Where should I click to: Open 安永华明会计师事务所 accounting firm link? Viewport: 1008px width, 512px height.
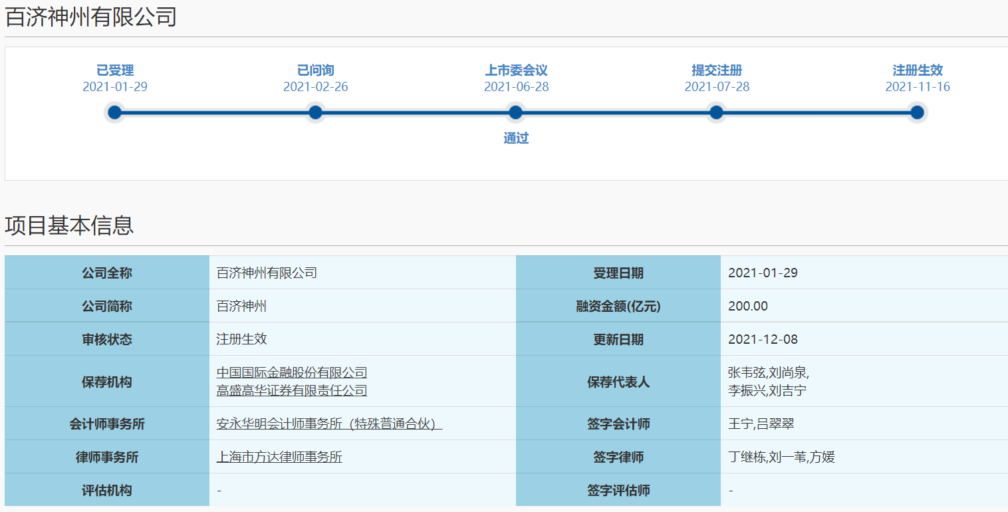point(330,424)
